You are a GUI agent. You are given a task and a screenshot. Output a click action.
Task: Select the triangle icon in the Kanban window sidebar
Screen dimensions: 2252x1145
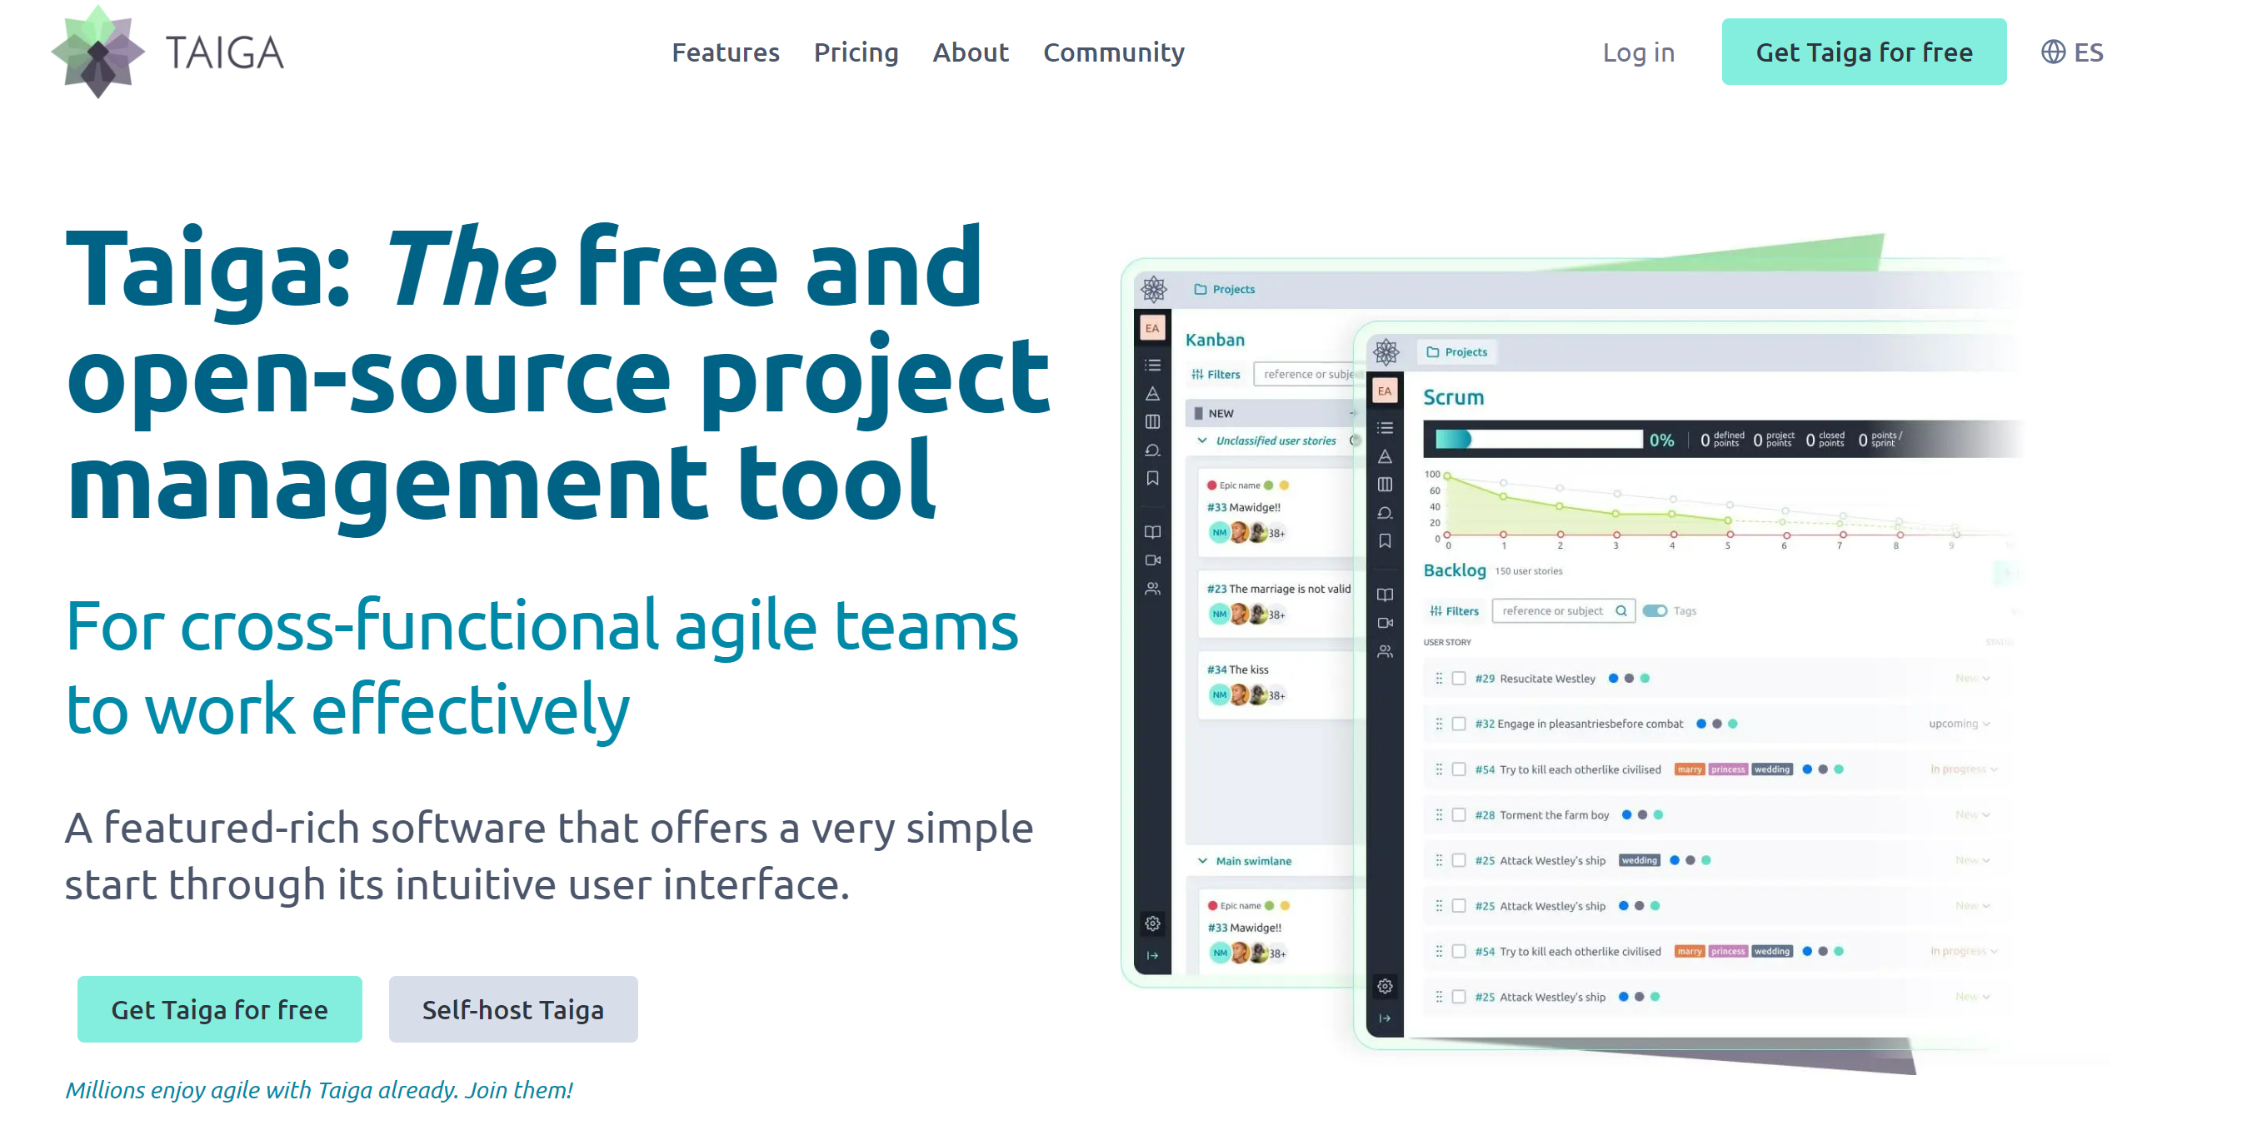(1153, 393)
